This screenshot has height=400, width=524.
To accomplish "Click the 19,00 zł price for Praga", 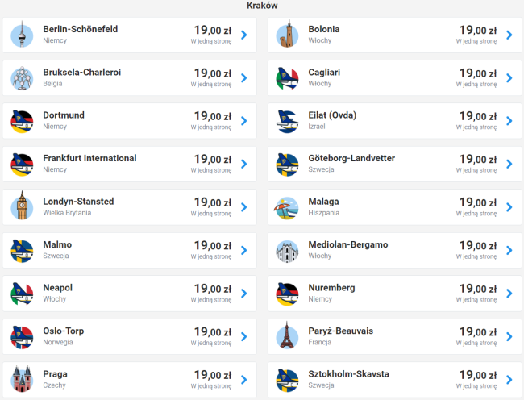I will click(x=212, y=375).
